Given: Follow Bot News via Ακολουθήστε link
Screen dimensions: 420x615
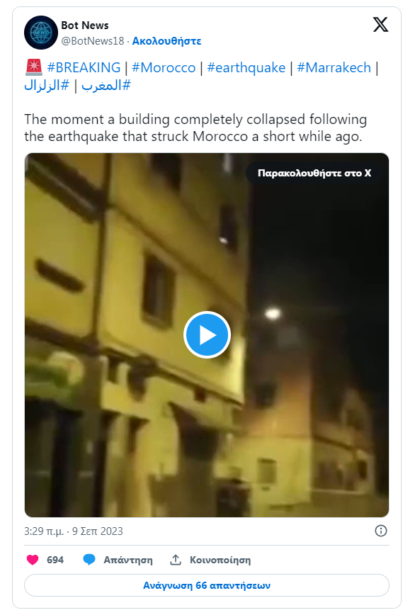Looking at the screenshot, I should tap(166, 41).
